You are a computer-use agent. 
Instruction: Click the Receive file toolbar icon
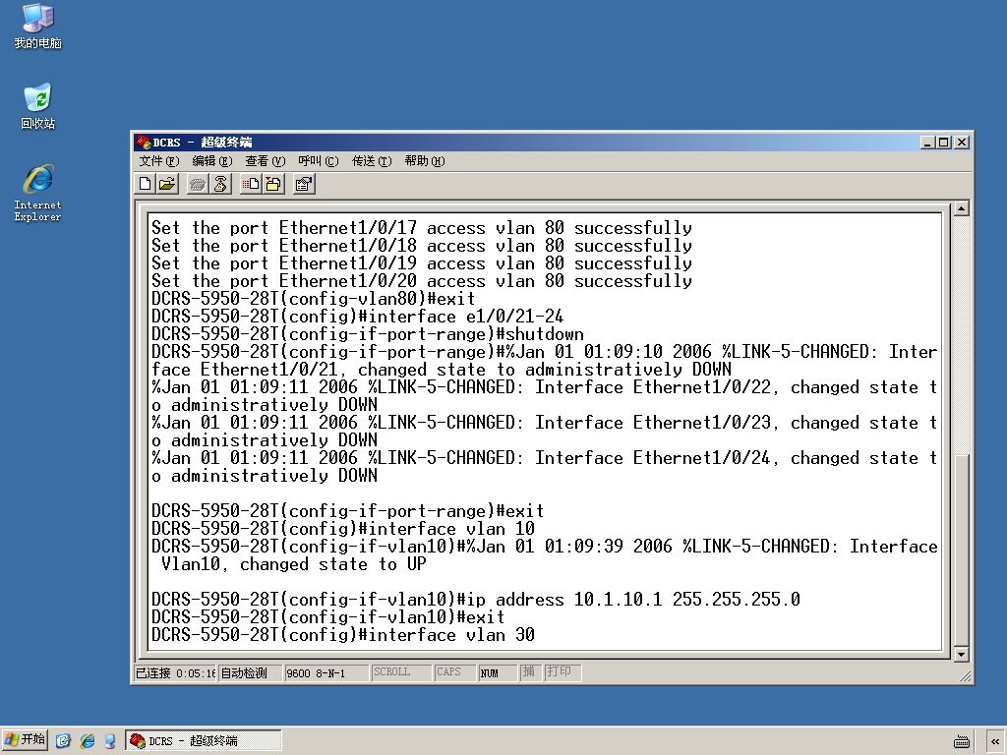(x=273, y=185)
